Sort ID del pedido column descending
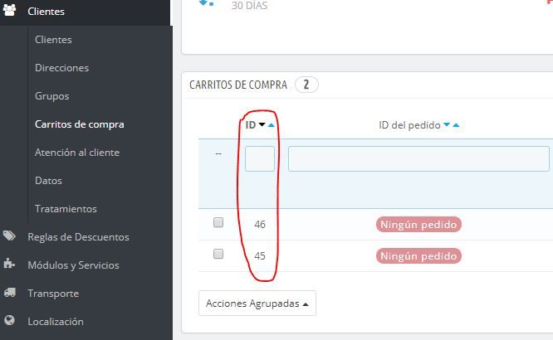This screenshot has height=340, width=553. click(x=447, y=124)
